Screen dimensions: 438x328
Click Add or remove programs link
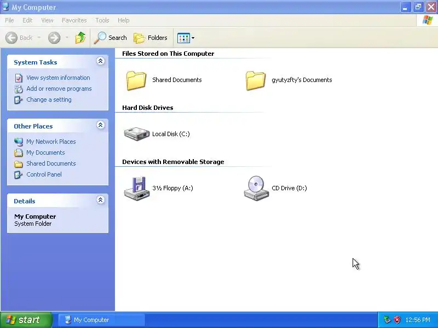(x=59, y=89)
